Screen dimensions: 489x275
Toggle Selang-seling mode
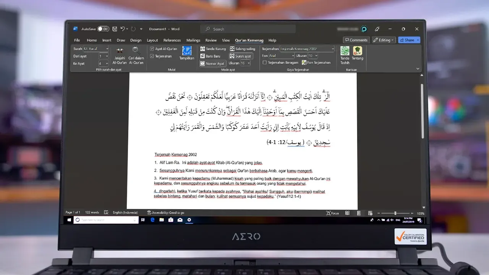(x=243, y=49)
